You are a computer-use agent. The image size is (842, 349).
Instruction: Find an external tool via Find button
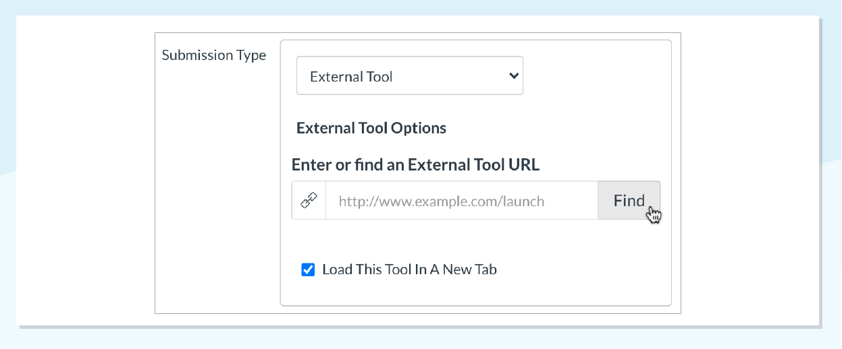click(629, 200)
